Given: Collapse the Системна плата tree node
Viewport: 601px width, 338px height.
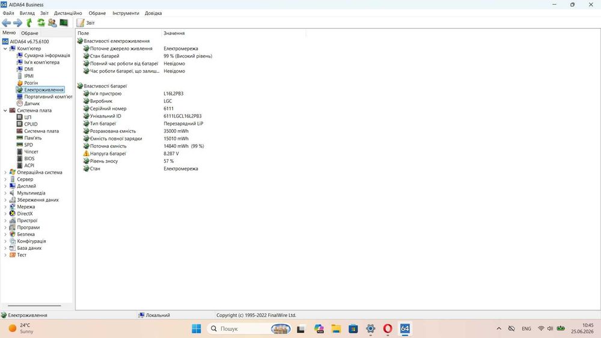Looking at the screenshot, I should coord(5,110).
